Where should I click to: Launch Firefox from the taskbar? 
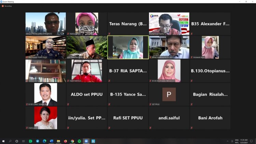coord(65,141)
